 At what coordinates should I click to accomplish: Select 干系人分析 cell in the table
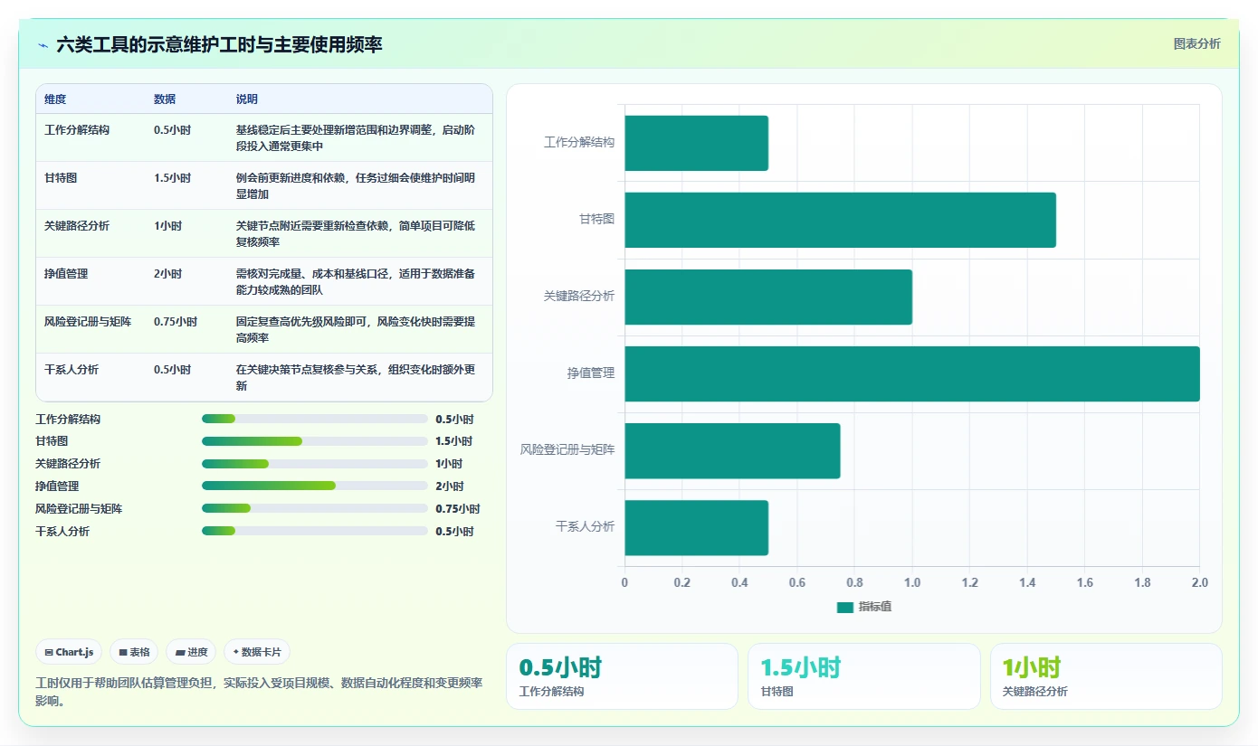coord(71,370)
